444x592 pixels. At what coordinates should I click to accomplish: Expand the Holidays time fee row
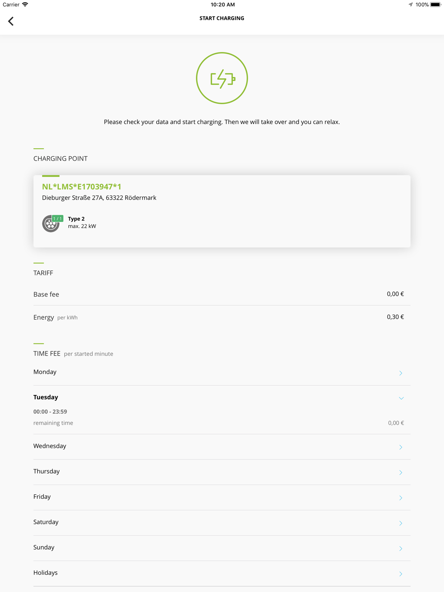point(400,574)
